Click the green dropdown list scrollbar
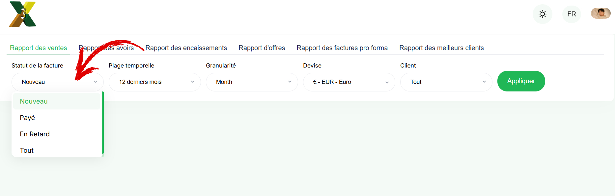The width and height of the screenshot is (615, 196). [x=103, y=123]
